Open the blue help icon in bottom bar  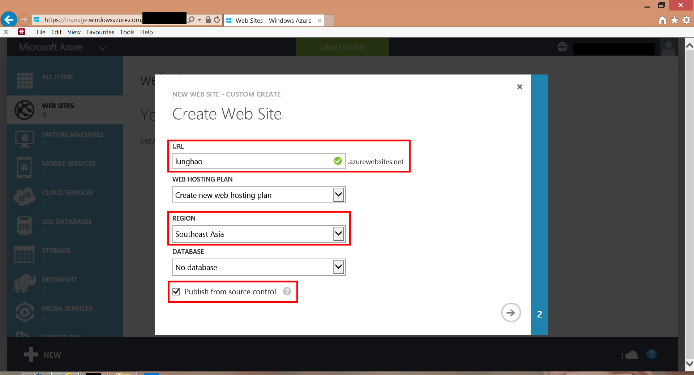651,354
